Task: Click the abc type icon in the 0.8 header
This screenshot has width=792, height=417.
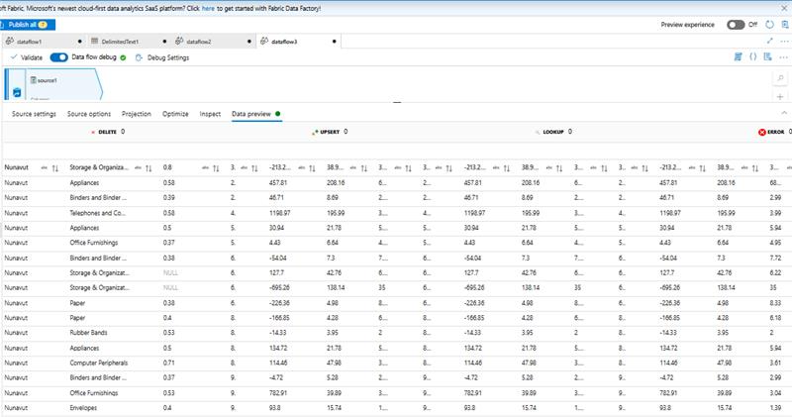Action: pyautogui.click(x=205, y=167)
